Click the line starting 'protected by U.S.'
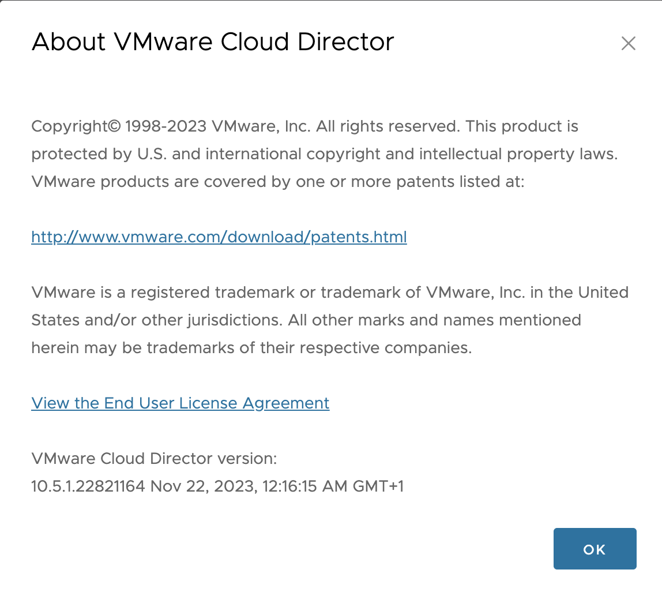Screen dimensions: 662x592 [324, 154]
